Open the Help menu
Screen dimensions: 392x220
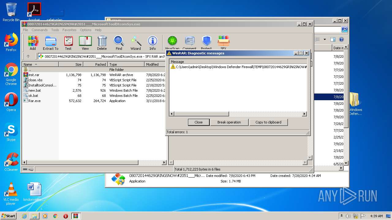(98, 30)
